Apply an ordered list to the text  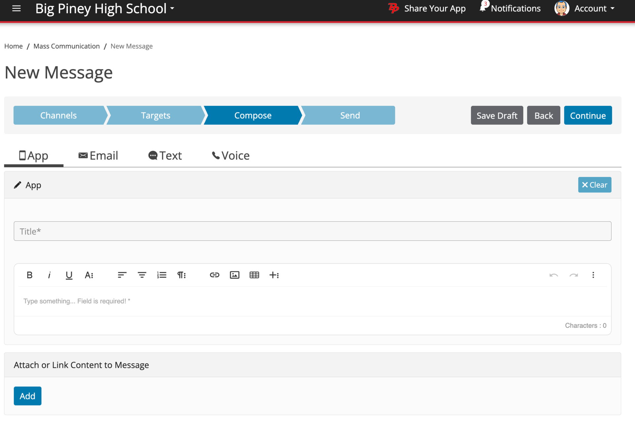pos(162,275)
